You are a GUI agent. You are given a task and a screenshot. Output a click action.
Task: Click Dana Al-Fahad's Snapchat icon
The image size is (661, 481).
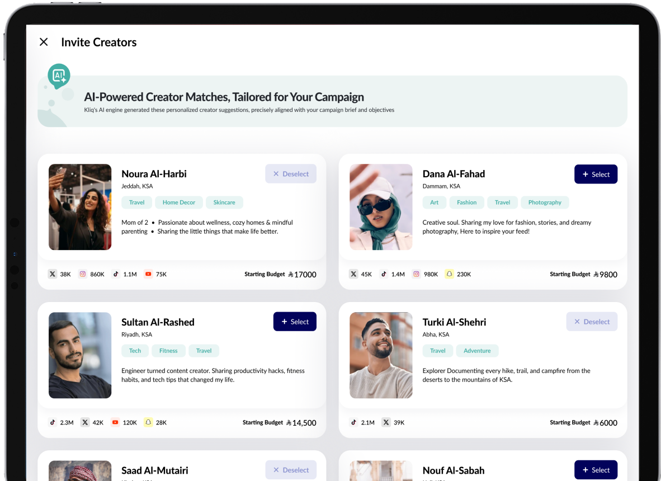449,274
